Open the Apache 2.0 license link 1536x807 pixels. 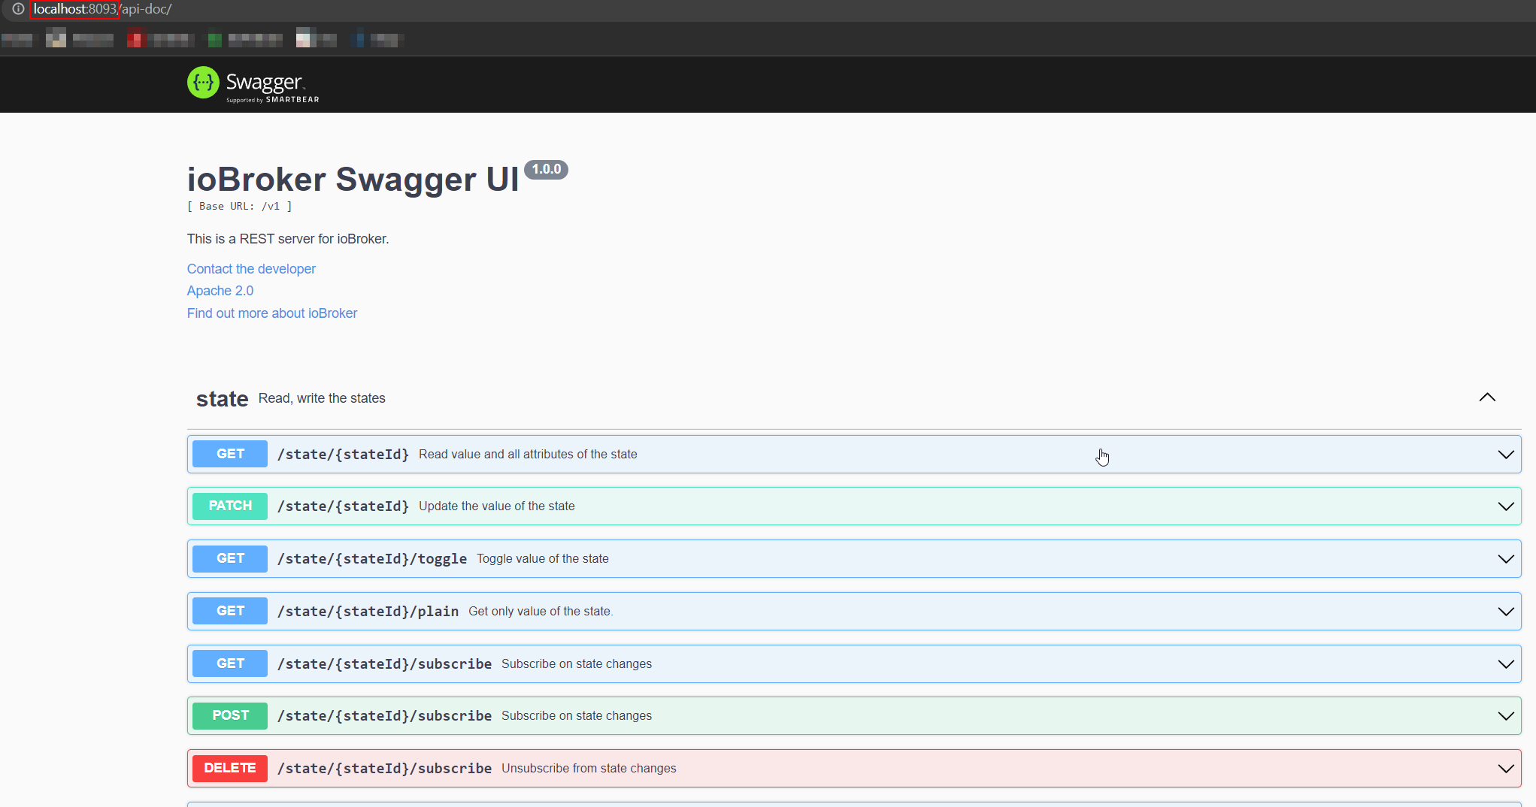pos(220,291)
